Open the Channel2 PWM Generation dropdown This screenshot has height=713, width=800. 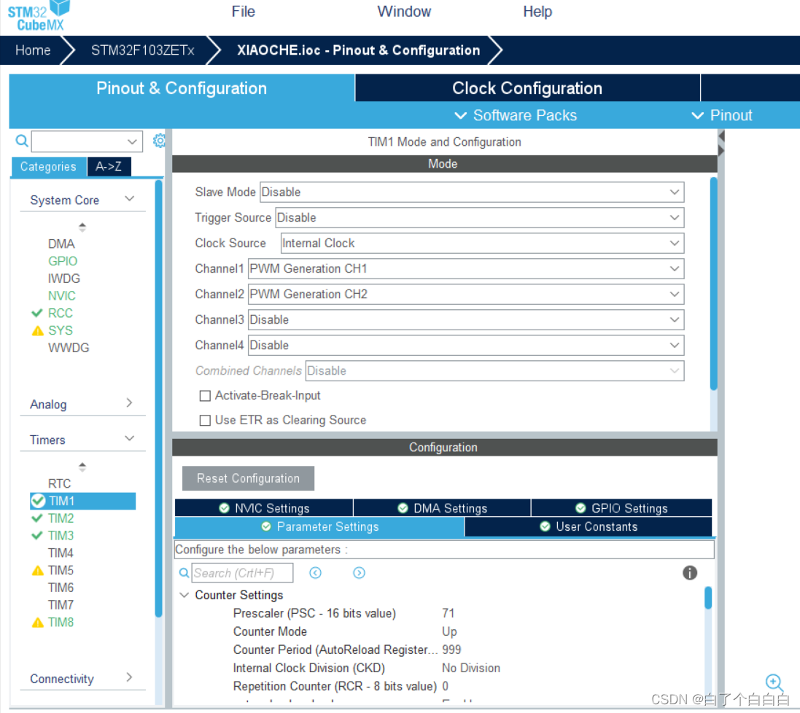[465, 295]
